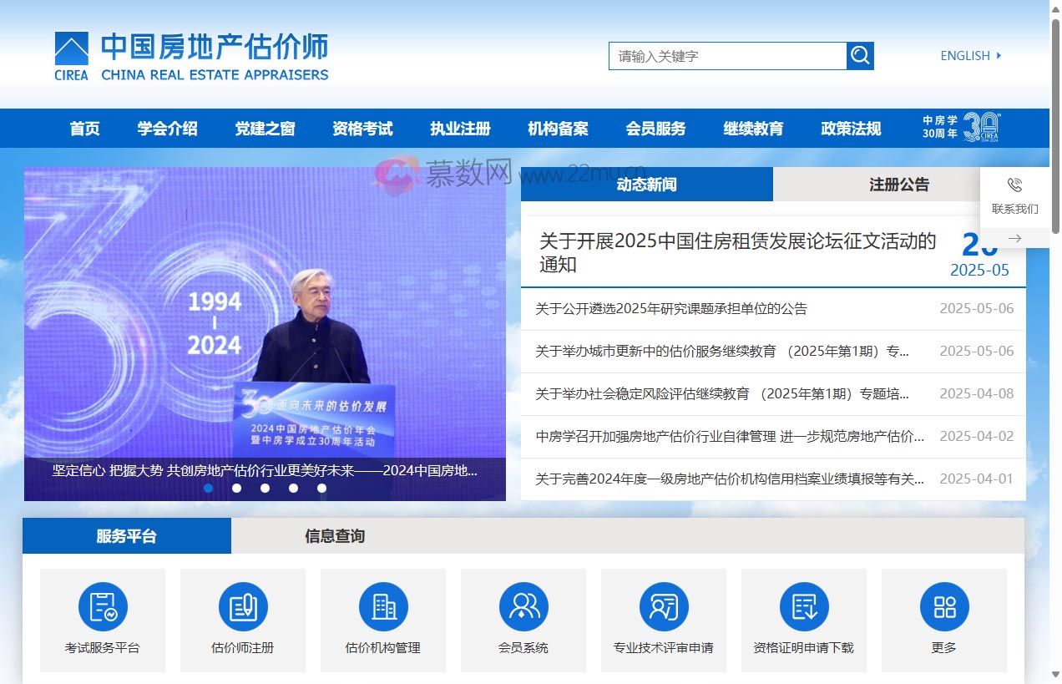
Task: Click the CIREA house logo
Action: pyautogui.click(x=71, y=48)
